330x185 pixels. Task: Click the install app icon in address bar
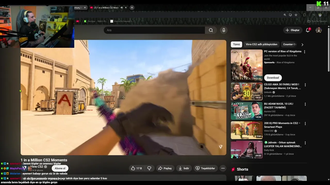tap(290, 15)
